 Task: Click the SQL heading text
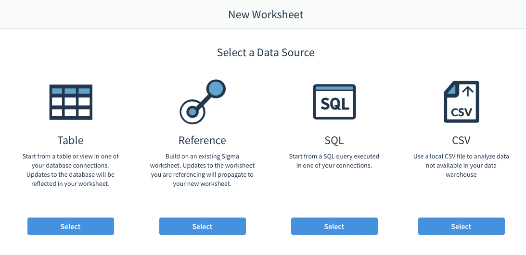pyautogui.click(x=334, y=140)
